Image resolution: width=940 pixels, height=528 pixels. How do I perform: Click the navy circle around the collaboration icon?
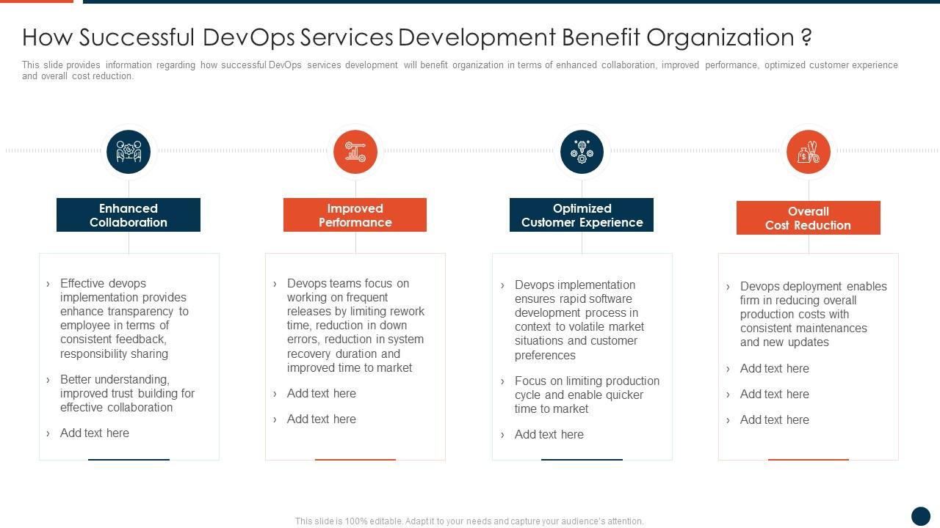pyautogui.click(x=128, y=152)
